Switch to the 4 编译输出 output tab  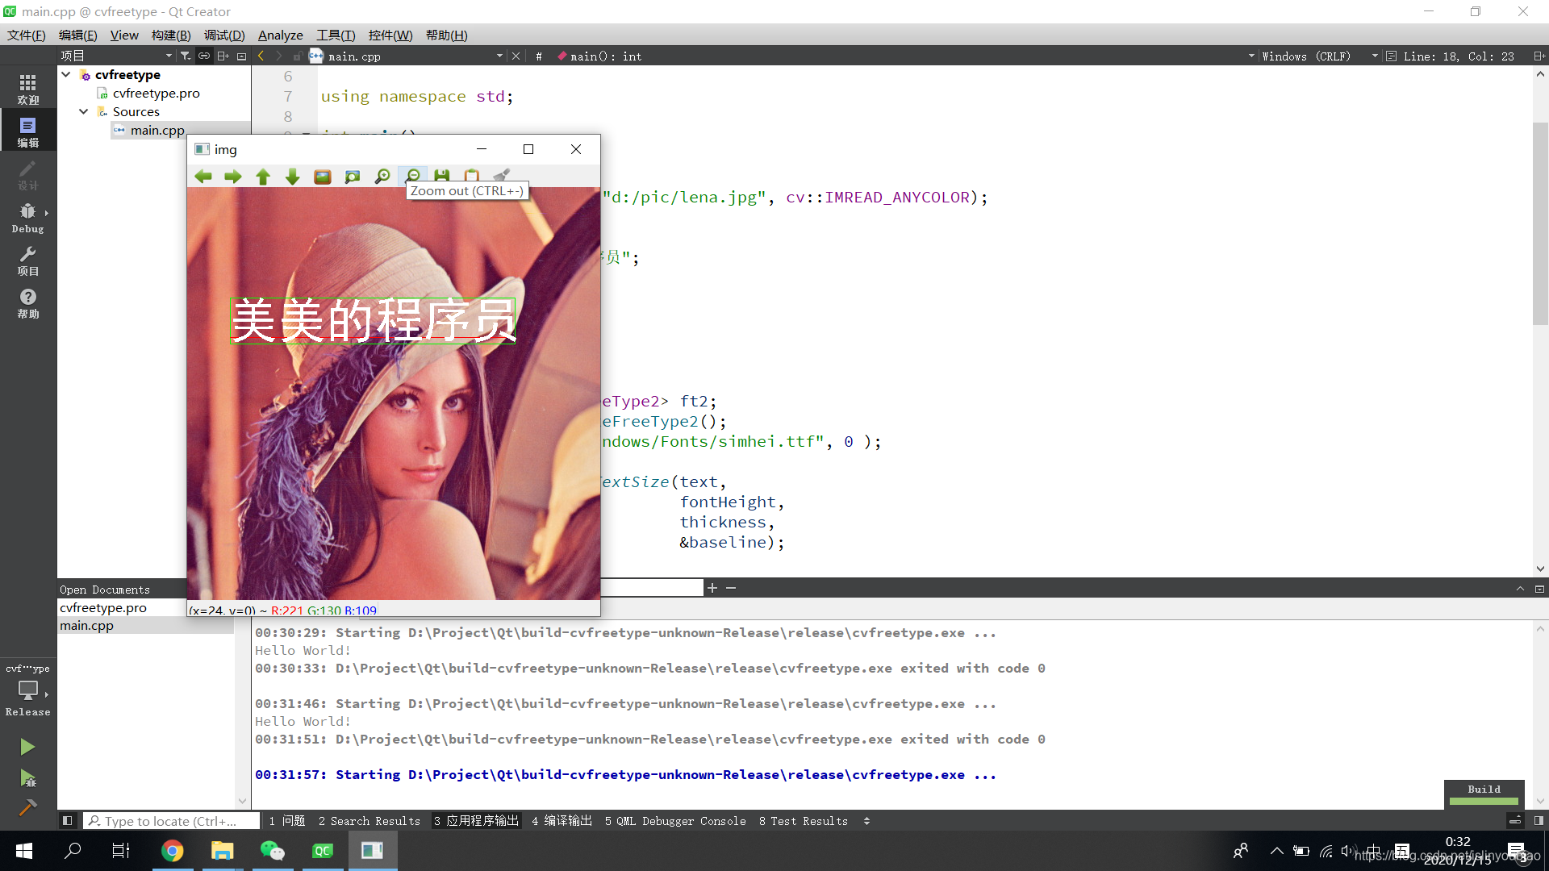pos(562,820)
